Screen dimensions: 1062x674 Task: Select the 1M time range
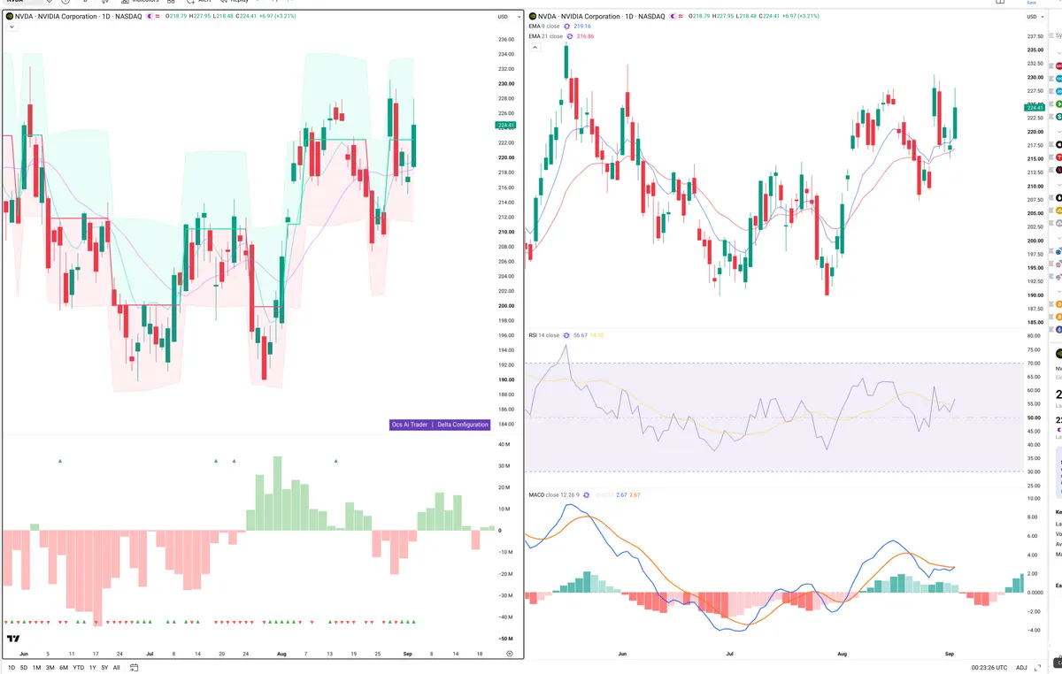point(36,668)
